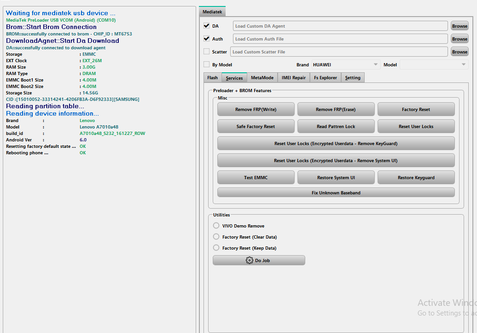Screen dimensions: 477x333
Task: Click Restore Keyguard button
Action: point(416,177)
